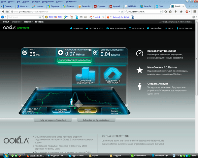Open CorelDRAW X6 from the taskbar
Screen dimensions: 198x158
point(140,156)
